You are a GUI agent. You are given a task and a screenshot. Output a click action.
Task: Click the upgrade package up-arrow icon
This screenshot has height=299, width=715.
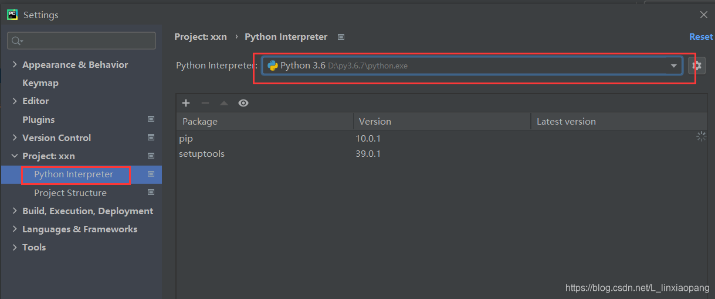tap(223, 103)
